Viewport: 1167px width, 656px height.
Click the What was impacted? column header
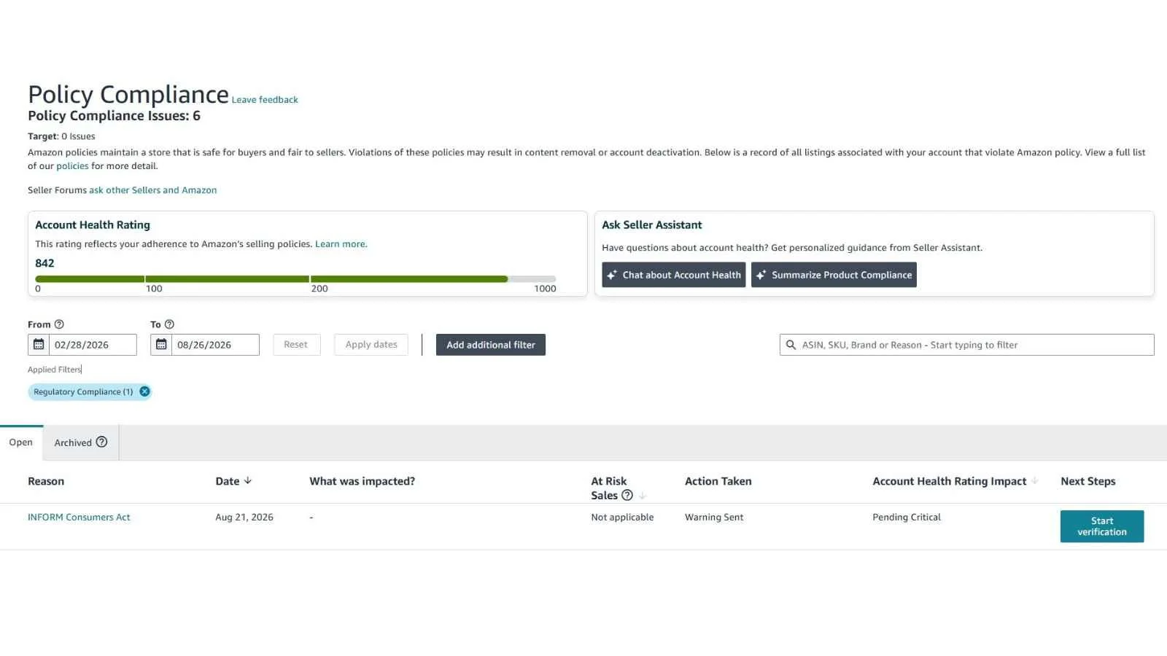(x=362, y=481)
